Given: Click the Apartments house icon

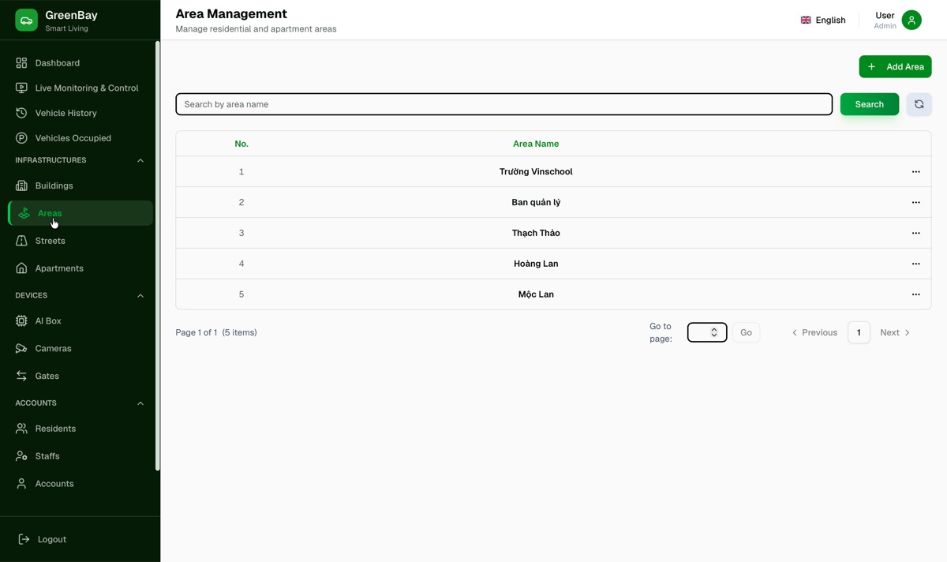Looking at the screenshot, I should [x=21, y=268].
